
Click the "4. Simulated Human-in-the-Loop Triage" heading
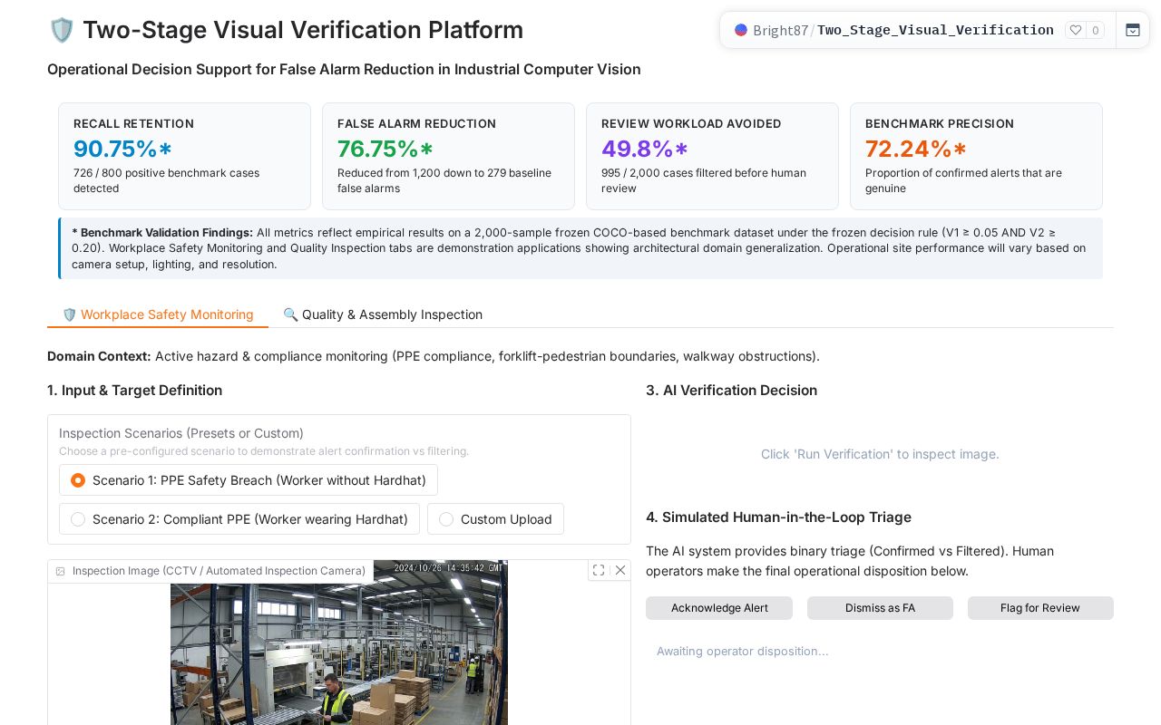[x=778, y=517]
